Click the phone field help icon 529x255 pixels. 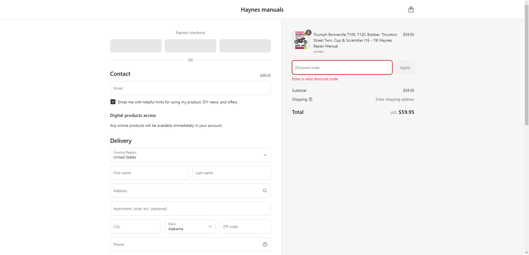click(x=265, y=244)
